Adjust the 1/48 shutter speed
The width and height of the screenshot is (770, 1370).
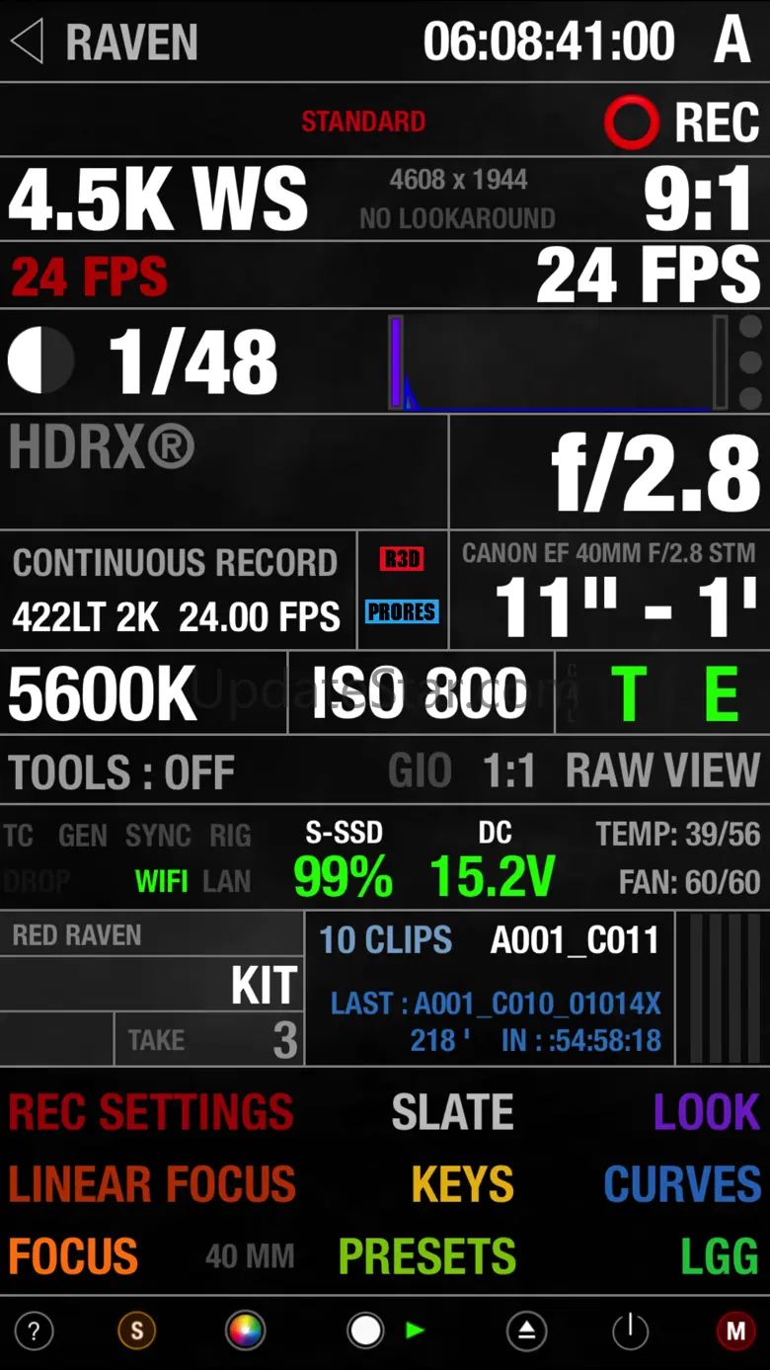(193, 362)
